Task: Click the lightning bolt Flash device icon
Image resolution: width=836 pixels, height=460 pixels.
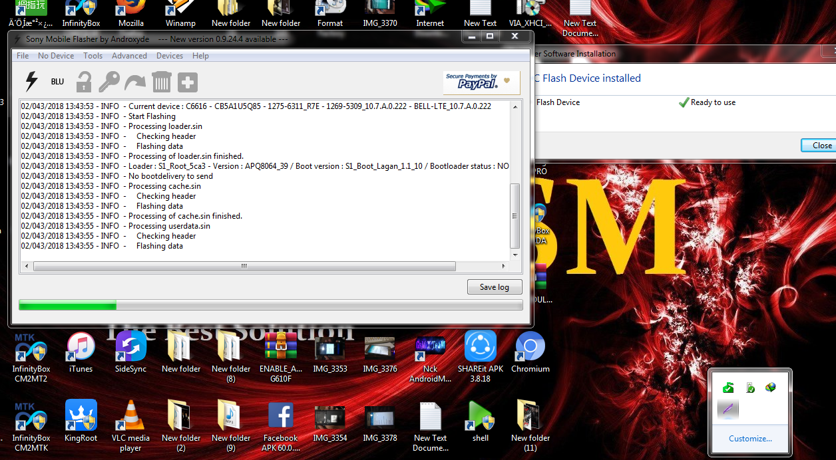Action: point(31,81)
